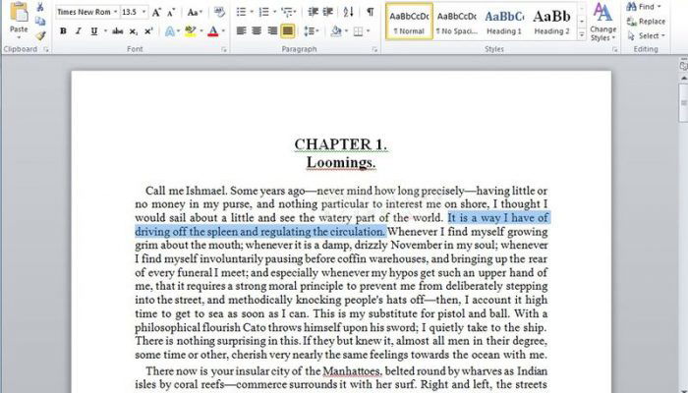This screenshot has height=393, width=688.
Task: Align text right
Action: click(x=272, y=31)
